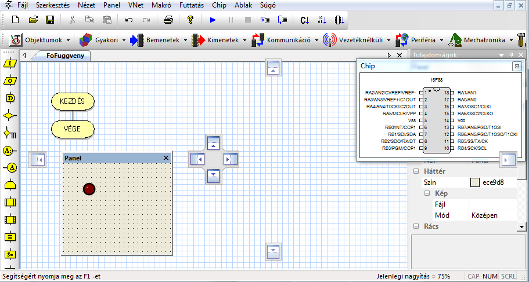Screen dimensions: 529x282
Task: Select the Connection point icon labeled A:
Action: (10, 151)
